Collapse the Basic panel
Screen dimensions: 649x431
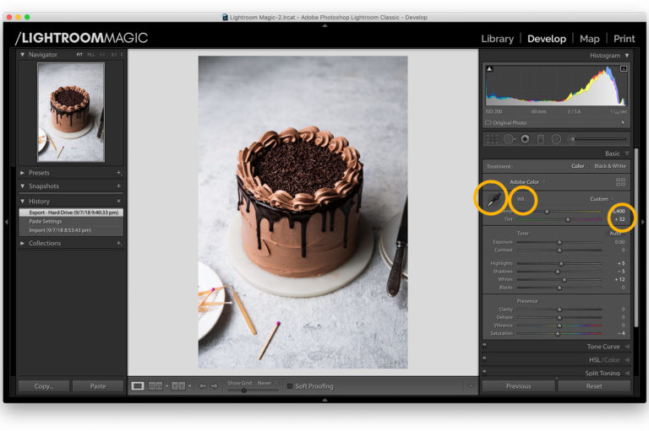tap(627, 154)
